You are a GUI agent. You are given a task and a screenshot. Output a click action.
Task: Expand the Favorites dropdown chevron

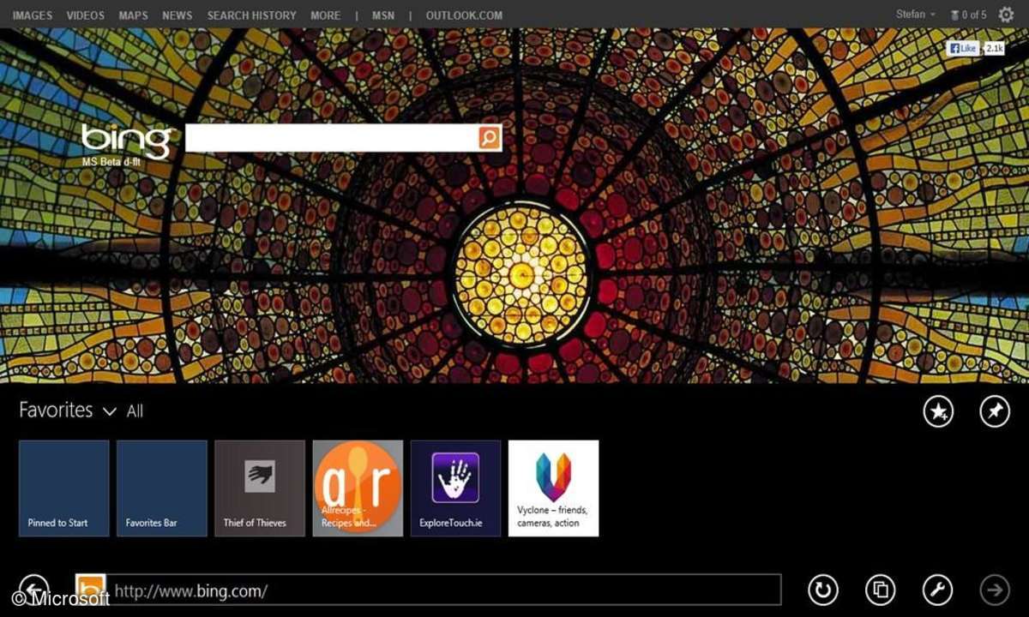[109, 412]
